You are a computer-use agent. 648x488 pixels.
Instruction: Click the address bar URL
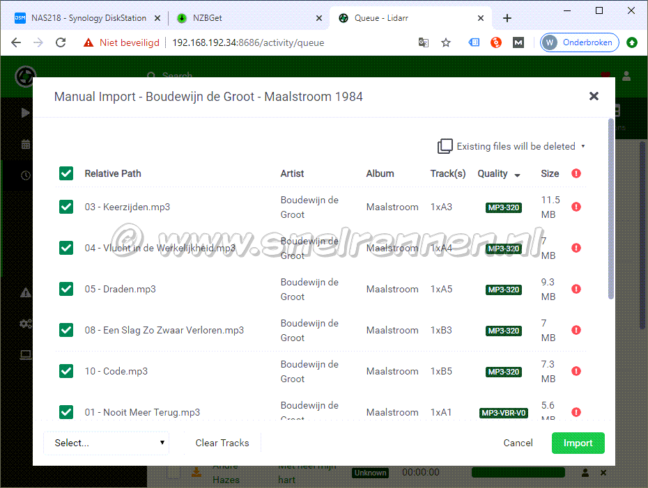coord(248,42)
